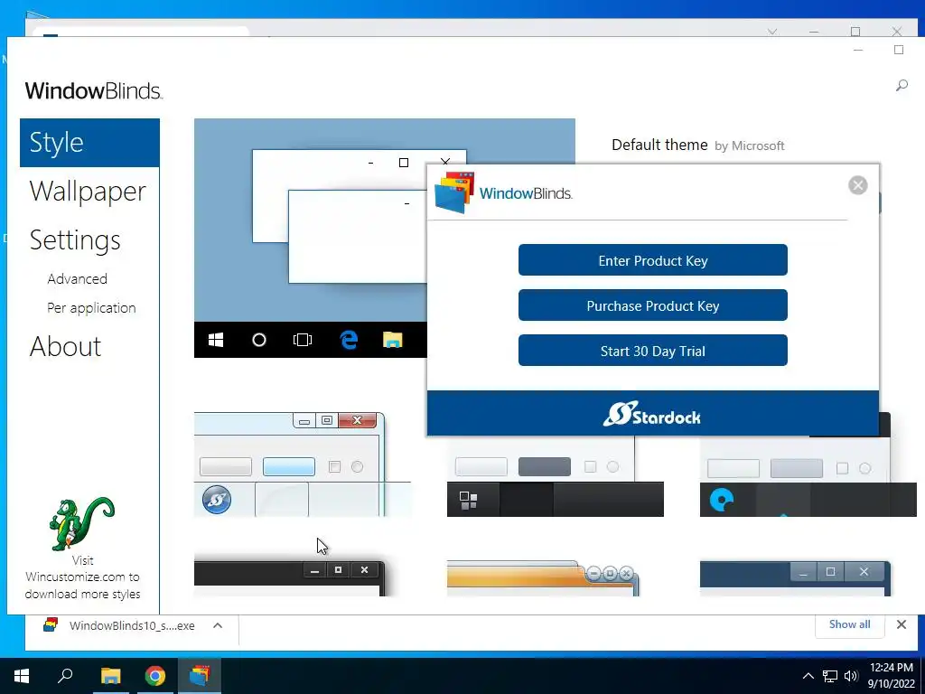The image size is (925, 694).
Task: Open the clock showing 12:24 PM
Action: pyautogui.click(x=891, y=676)
